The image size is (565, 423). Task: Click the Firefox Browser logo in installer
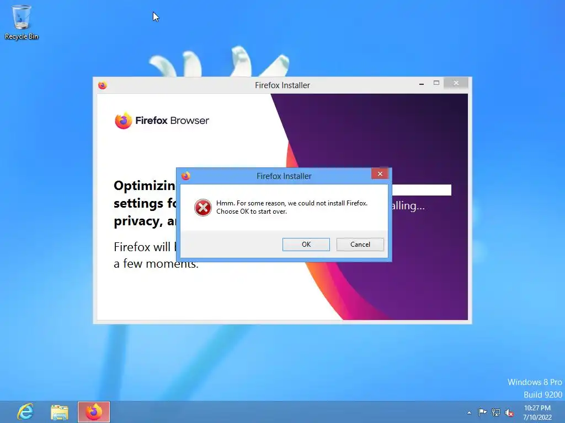point(162,121)
